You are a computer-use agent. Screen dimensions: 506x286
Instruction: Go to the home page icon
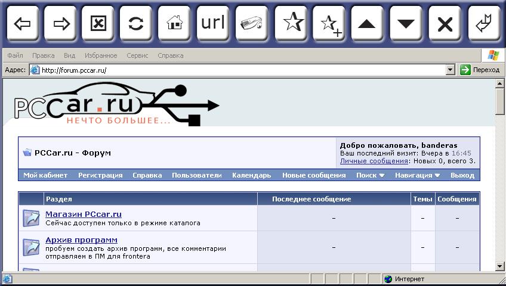[x=175, y=23]
